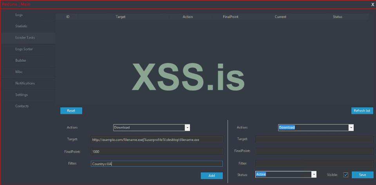Screen dimensions: 376x185
Task: Click the Current column header
Action: [280, 17]
